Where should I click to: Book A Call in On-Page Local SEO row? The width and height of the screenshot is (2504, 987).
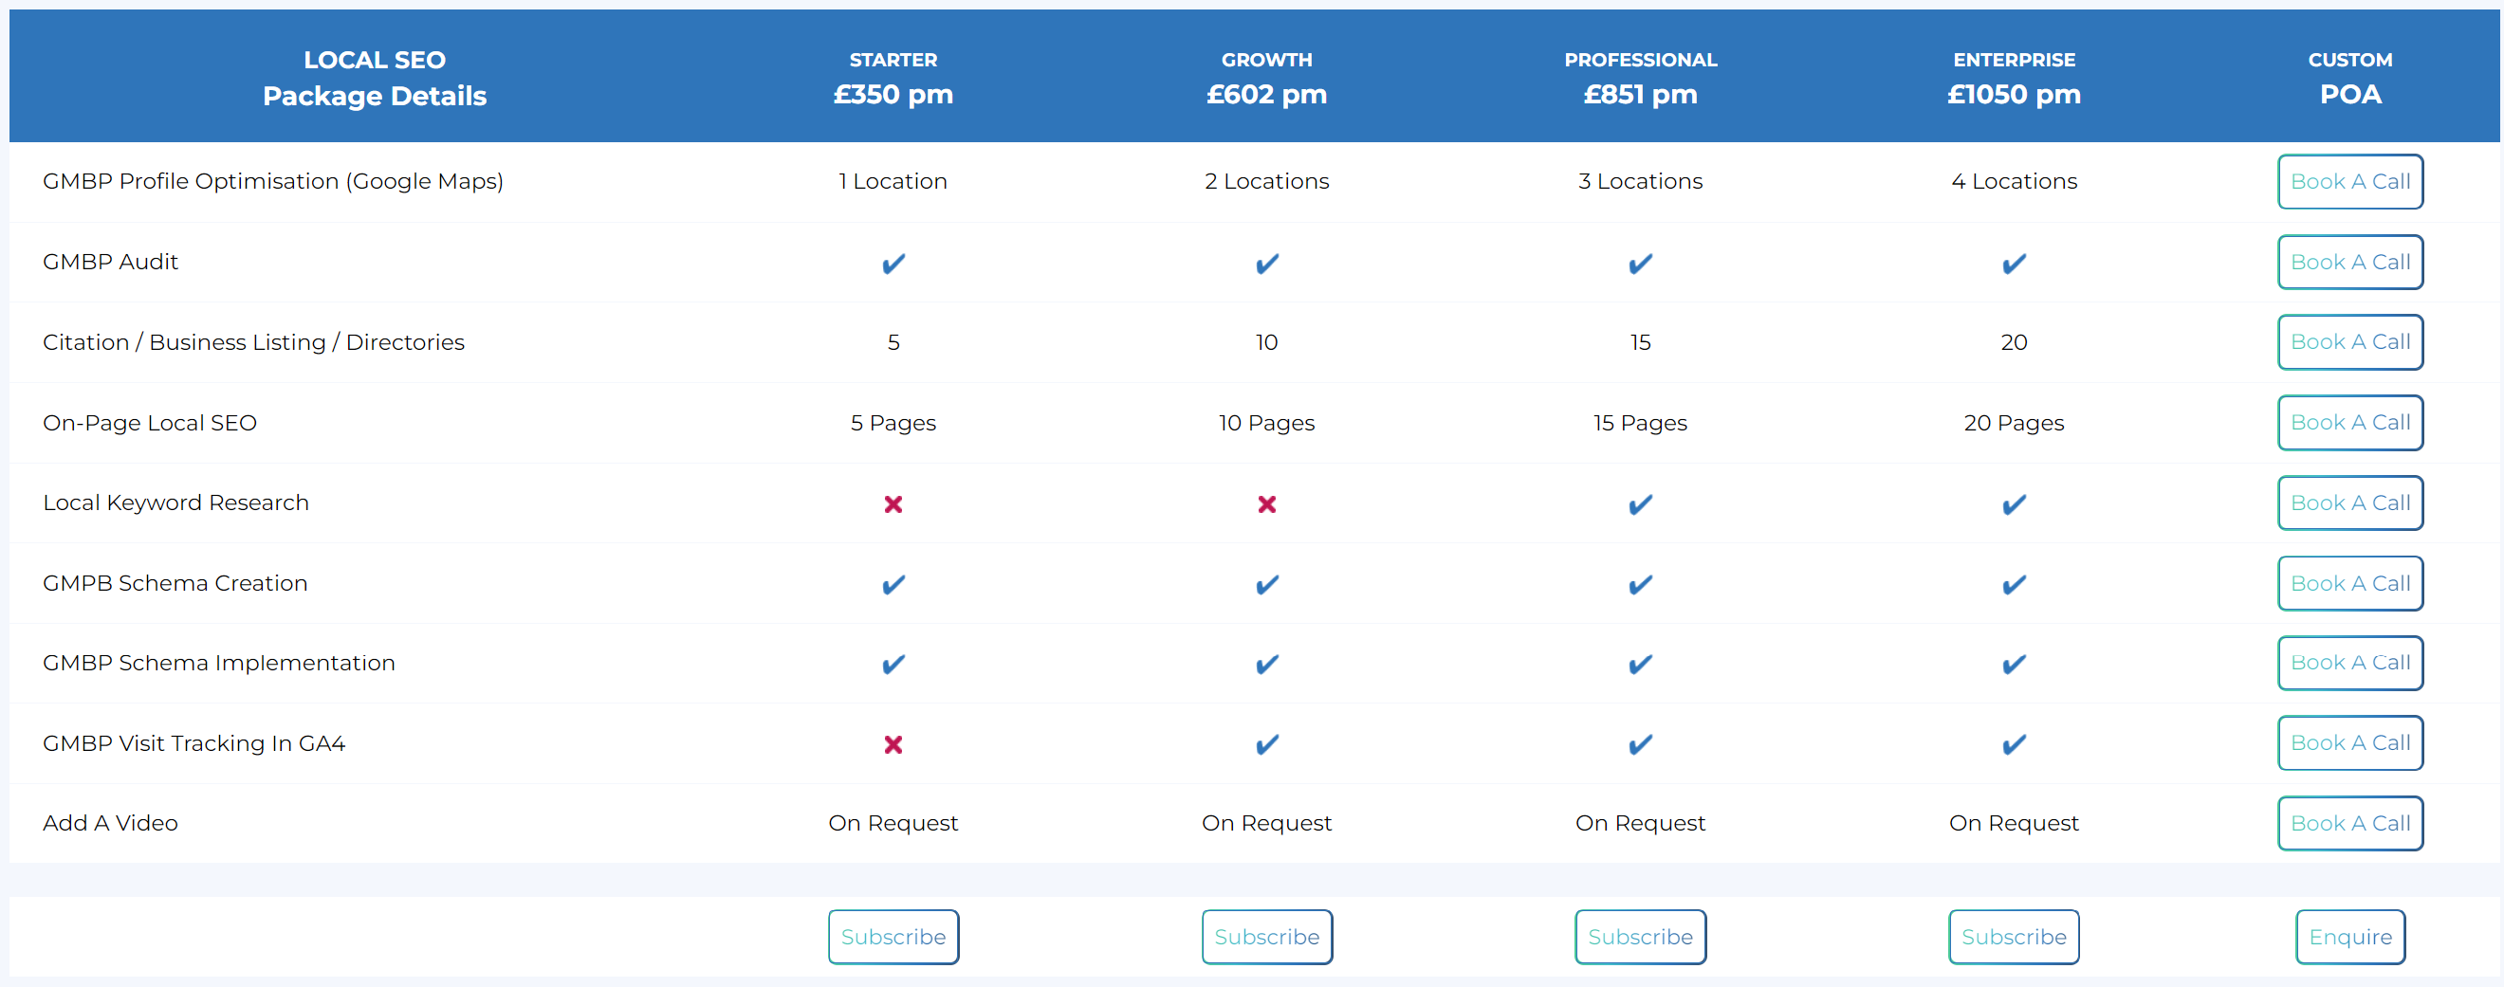[2350, 423]
